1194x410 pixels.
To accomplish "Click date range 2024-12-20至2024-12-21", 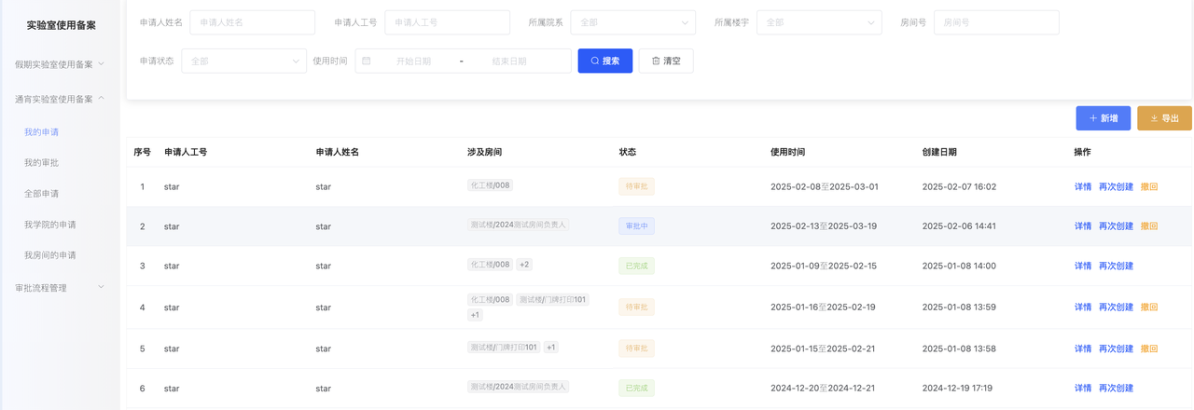I will coord(824,388).
